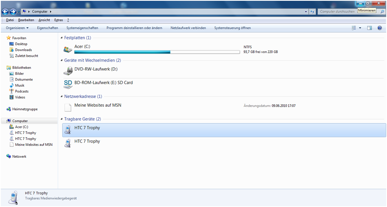Collapse the Tragbare Geräte (2) group

coord(62,119)
